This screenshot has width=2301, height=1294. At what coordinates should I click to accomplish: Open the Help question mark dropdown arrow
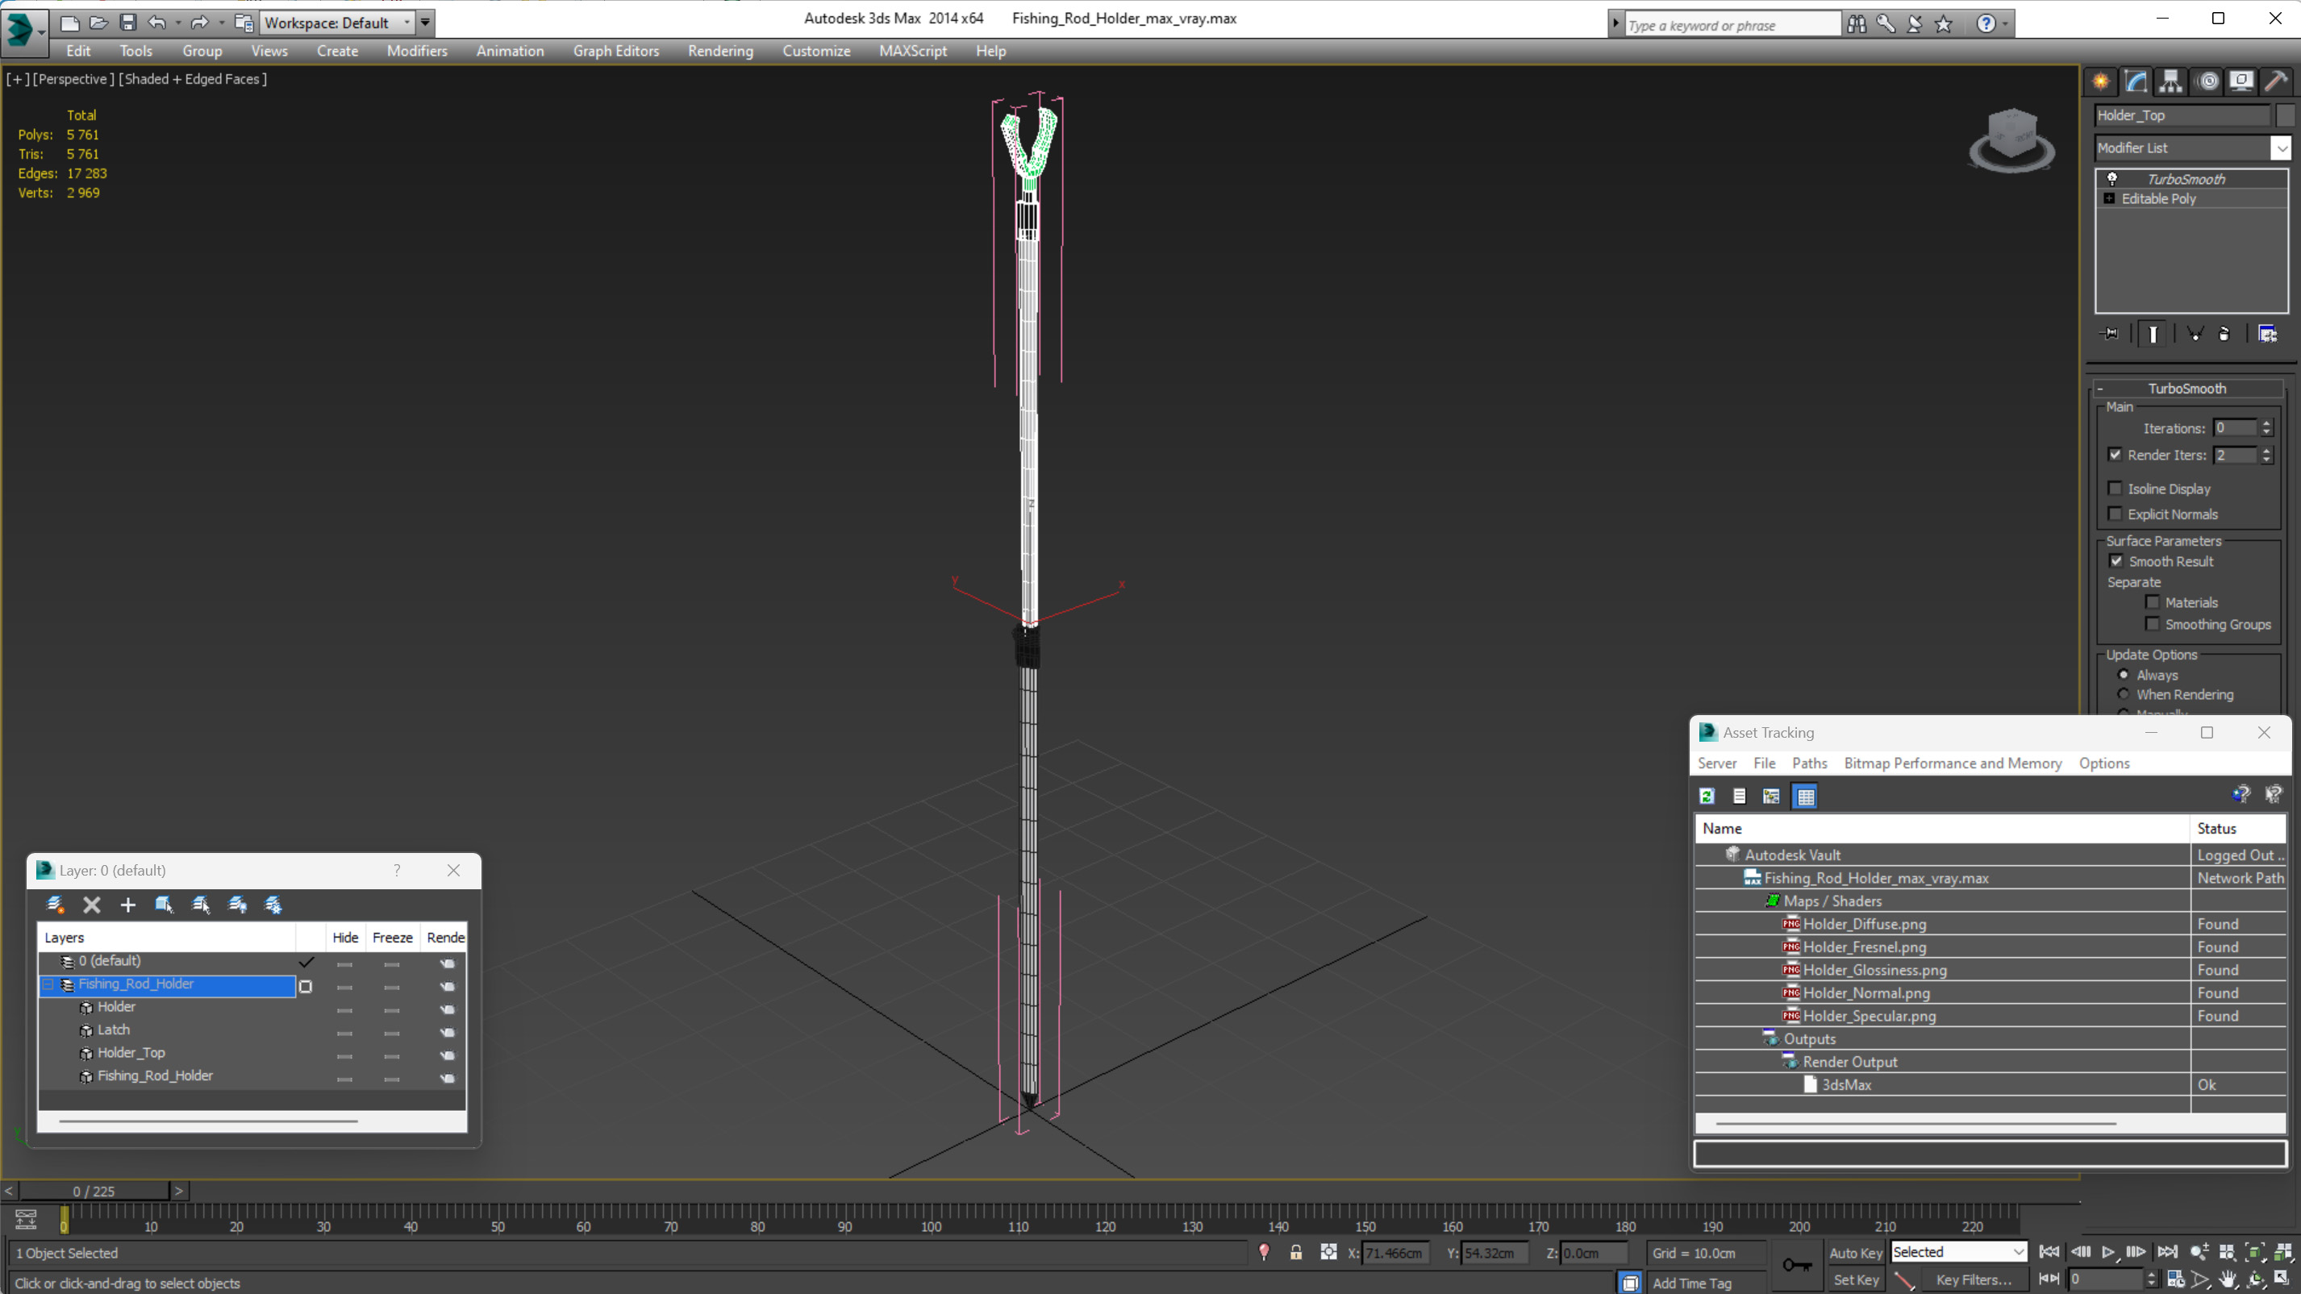[x=2007, y=24]
